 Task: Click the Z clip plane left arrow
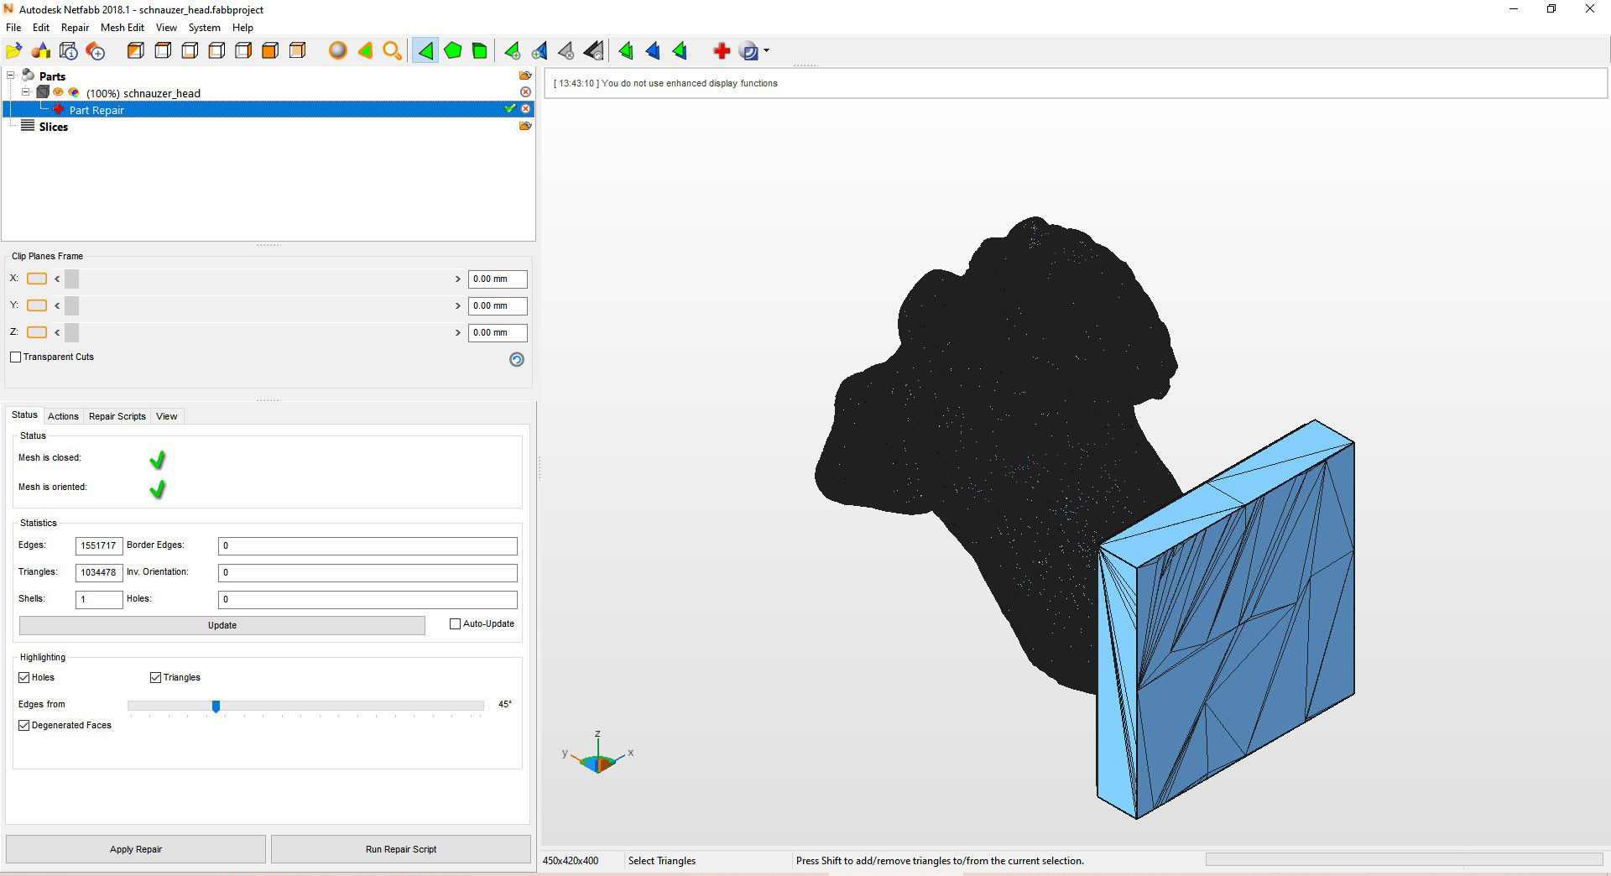[57, 332]
